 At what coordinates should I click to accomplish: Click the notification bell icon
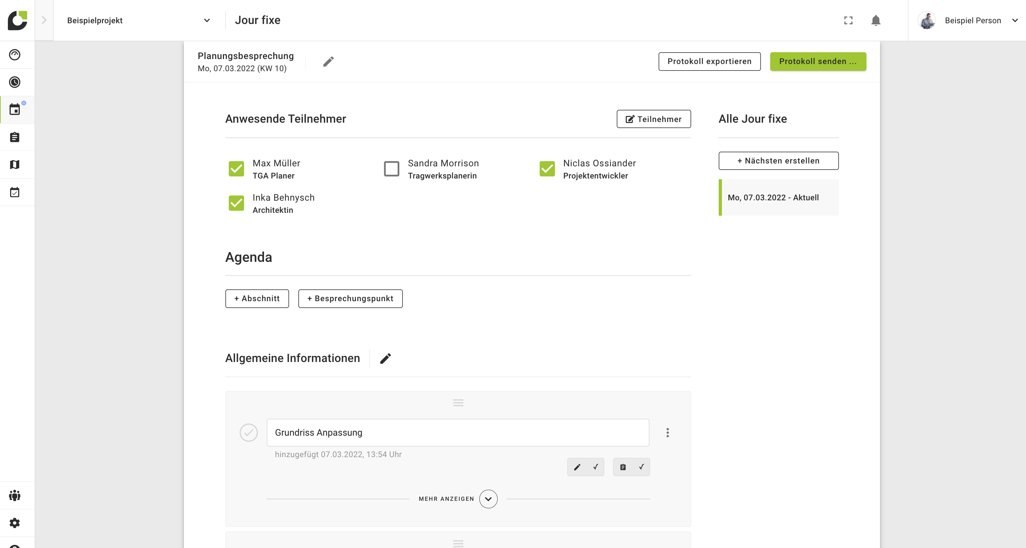click(x=875, y=20)
